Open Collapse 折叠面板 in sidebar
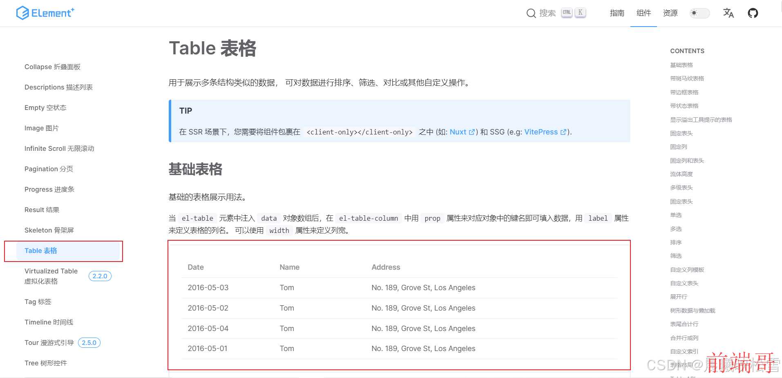The image size is (782, 378). coord(52,67)
